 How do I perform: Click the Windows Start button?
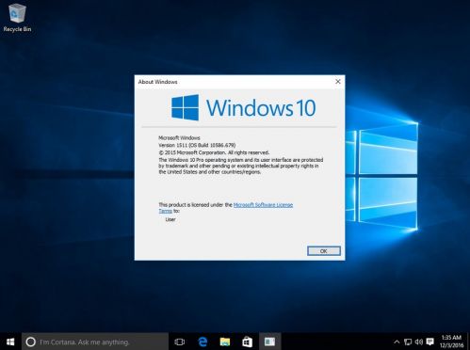10,342
